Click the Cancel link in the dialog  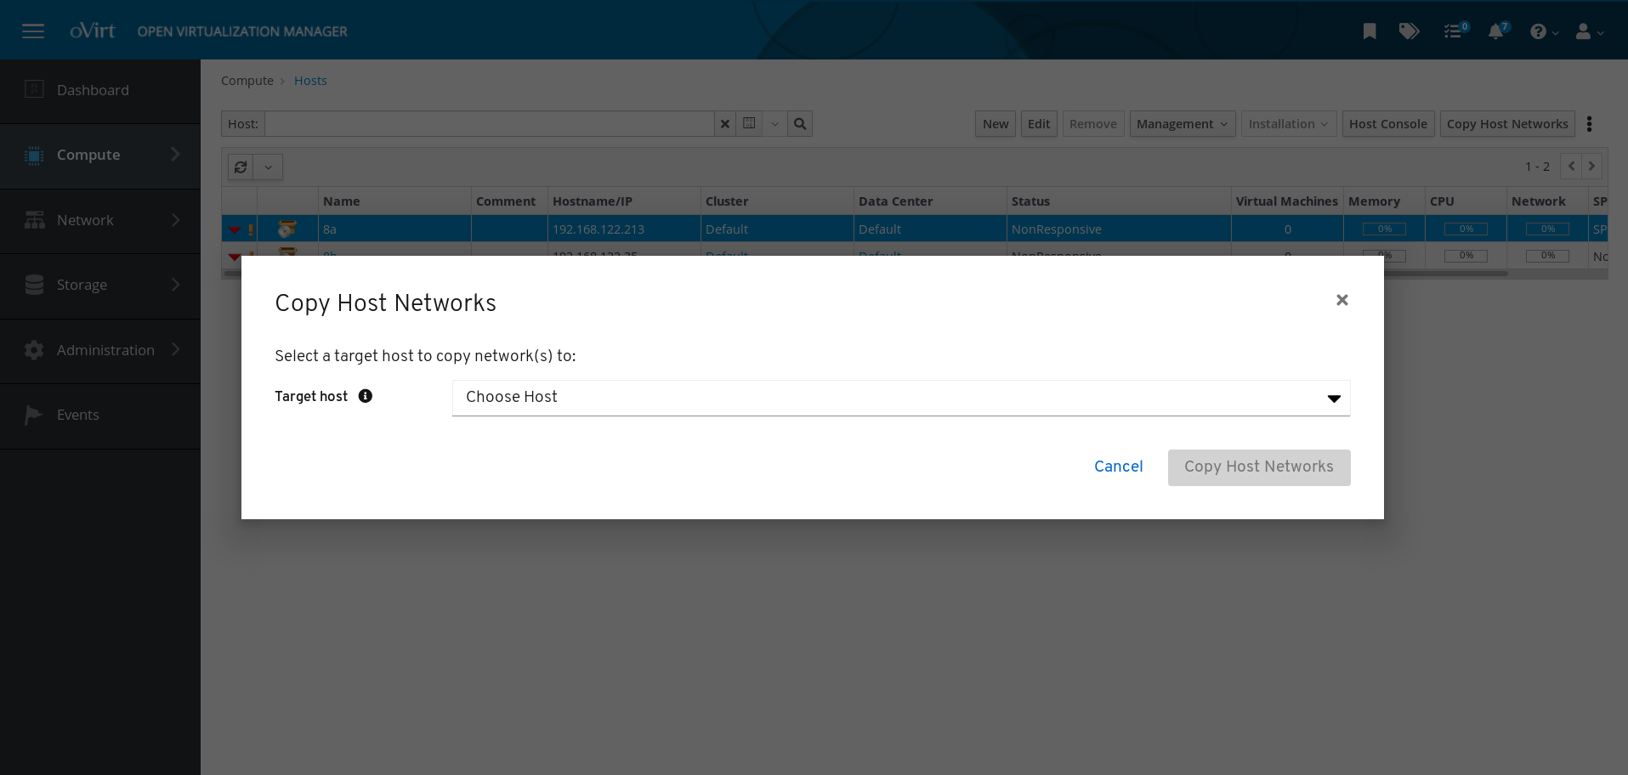point(1118,467)
